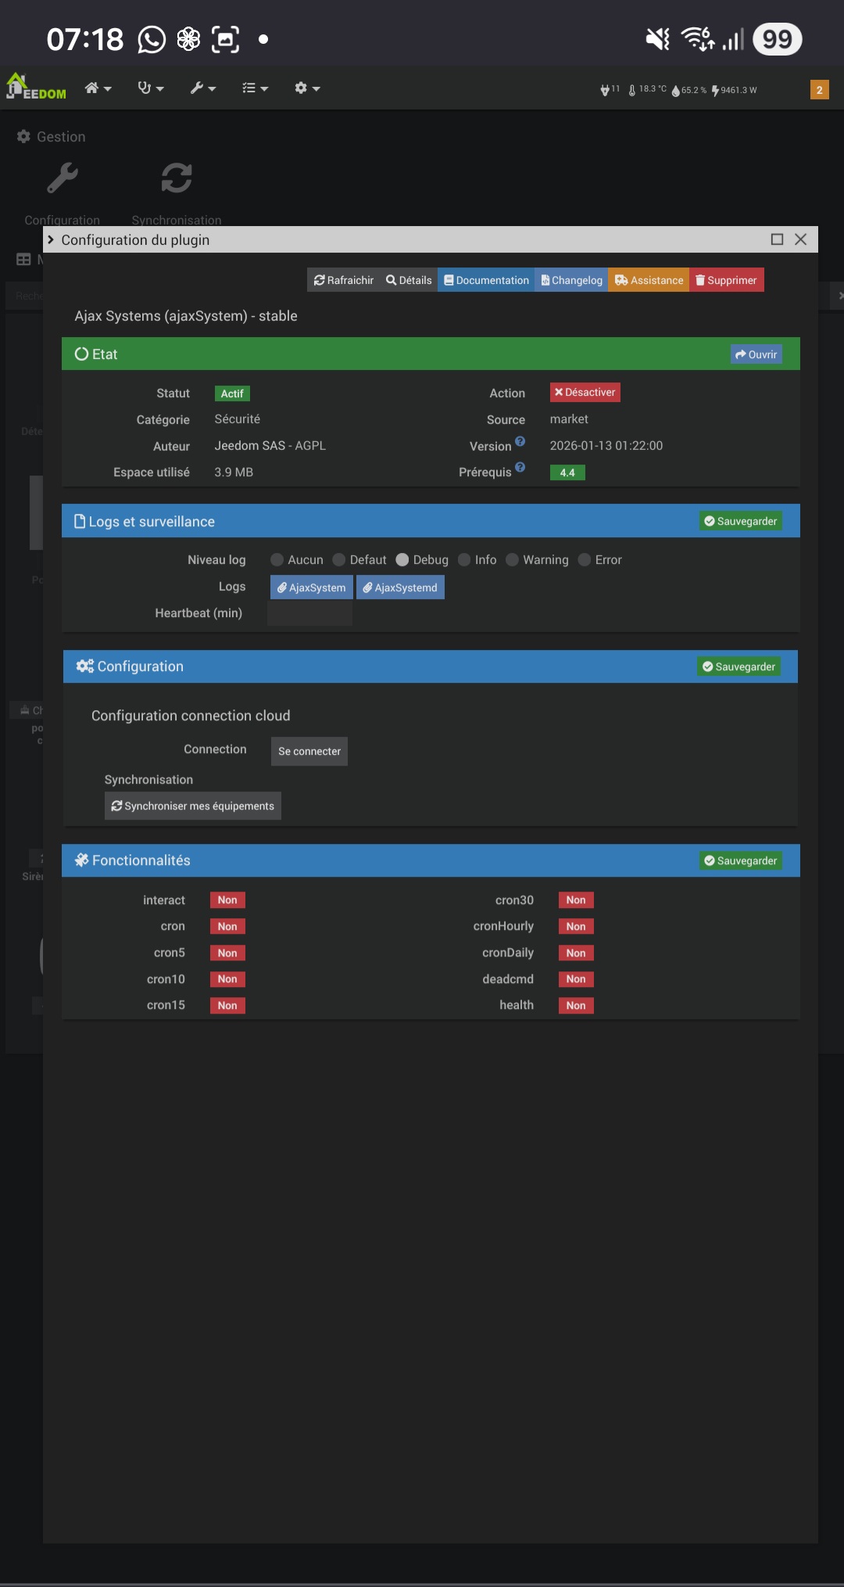Click the Version help question icon

(x=520, y=442)
